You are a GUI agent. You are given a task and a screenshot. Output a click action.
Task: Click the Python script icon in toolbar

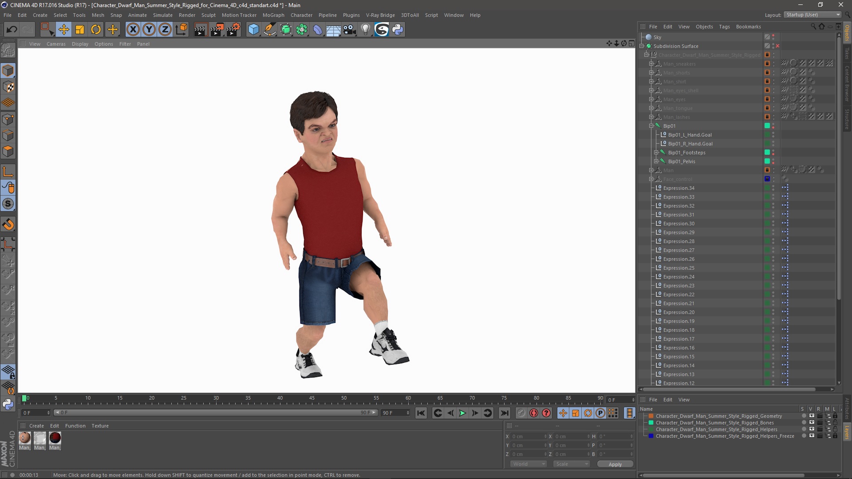pyautogui.click(x=398, y=30)
